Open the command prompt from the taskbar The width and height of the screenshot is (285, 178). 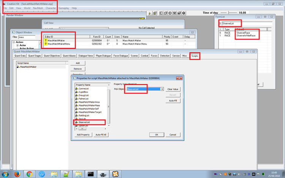tap(90, 174)
